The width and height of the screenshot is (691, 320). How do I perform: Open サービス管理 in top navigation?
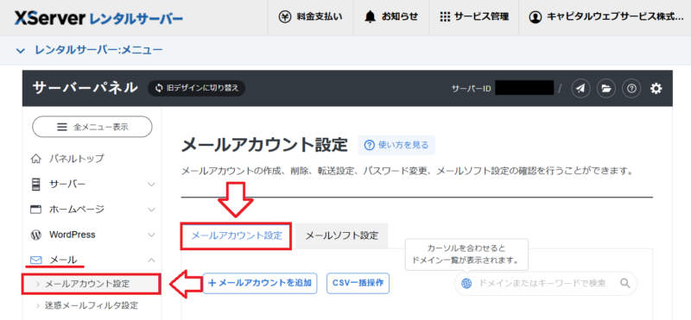[x=474, y=17]
